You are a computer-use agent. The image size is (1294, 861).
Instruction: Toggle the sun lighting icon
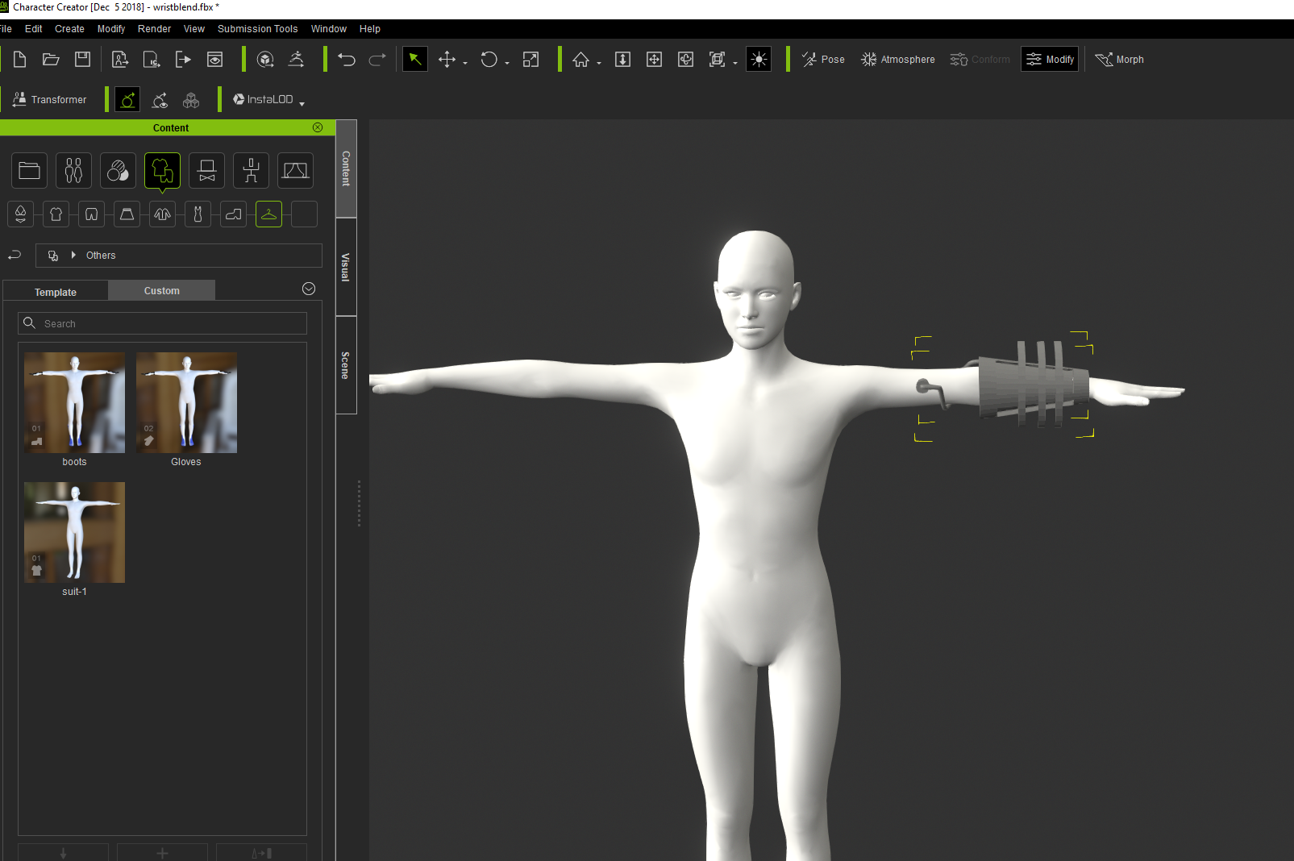[759, 59]
